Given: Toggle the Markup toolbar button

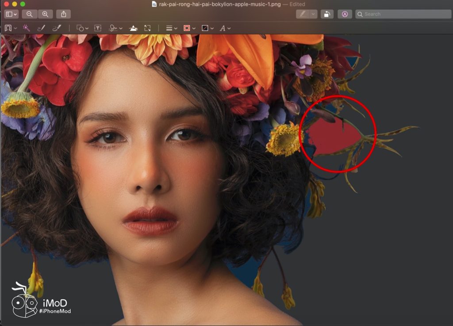Looking at the screenshot, I should coord(345,14).
